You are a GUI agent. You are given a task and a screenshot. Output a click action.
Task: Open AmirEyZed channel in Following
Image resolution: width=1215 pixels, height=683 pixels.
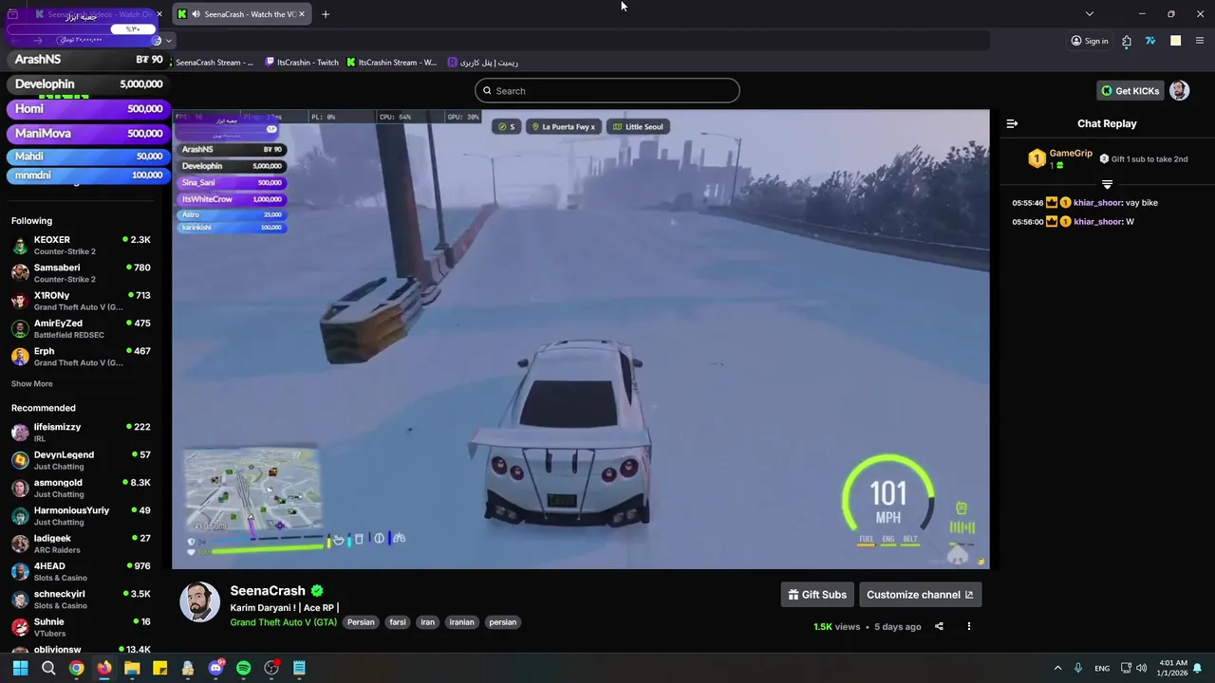[x=81, y=329]
